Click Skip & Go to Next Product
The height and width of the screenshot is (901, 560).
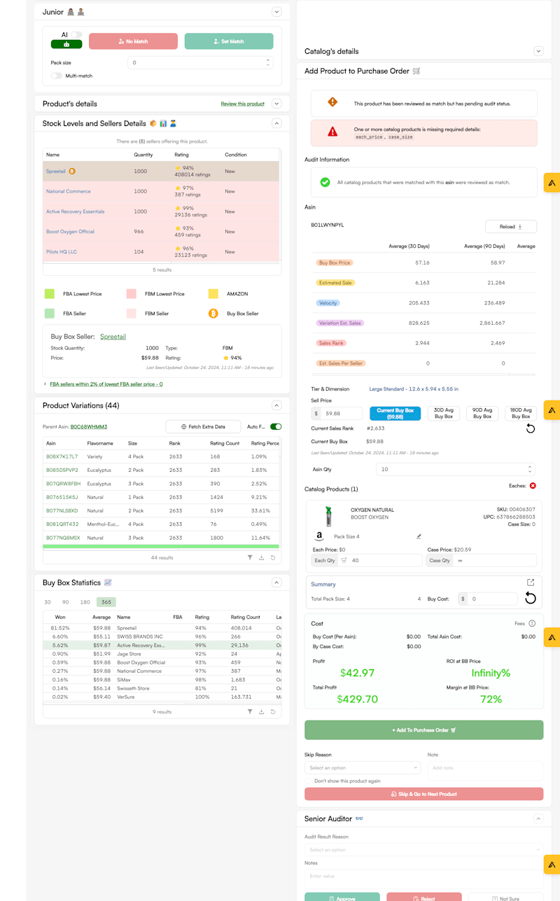pyautogui.click(x=423, y=794)
